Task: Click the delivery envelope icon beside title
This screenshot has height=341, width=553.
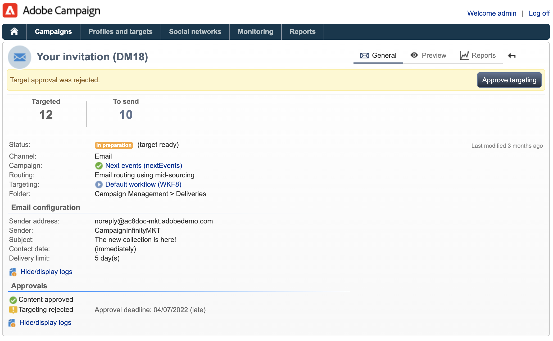Action: click(x=20, y=57)
